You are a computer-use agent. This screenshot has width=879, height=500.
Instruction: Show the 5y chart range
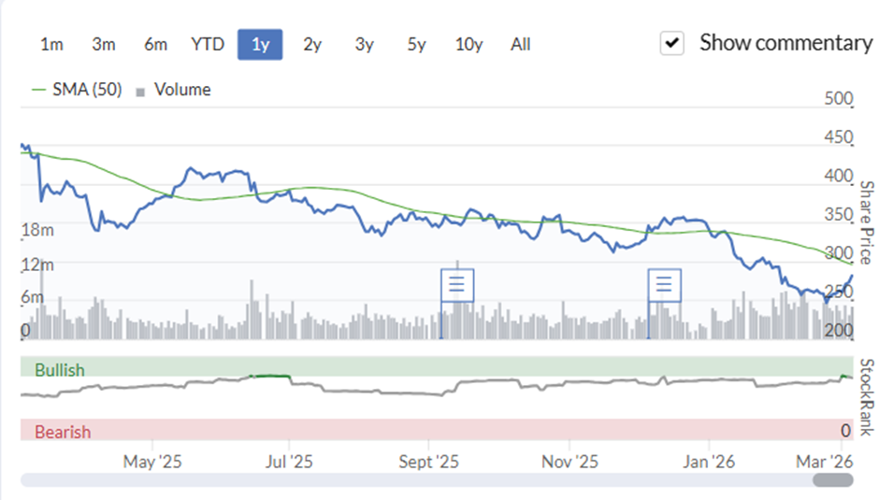[x=416, y=44]
